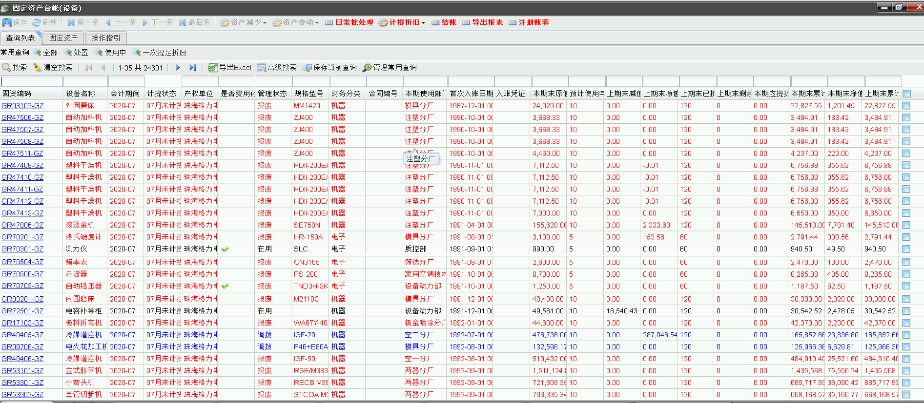Select cell 电容补偿柜 device name
The image size is (924, 403).
(x=84, y=311)
